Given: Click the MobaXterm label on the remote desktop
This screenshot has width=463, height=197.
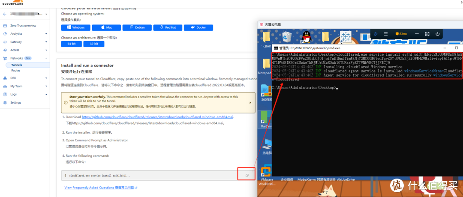Looking at the screenshot, I should pos(306,179).
